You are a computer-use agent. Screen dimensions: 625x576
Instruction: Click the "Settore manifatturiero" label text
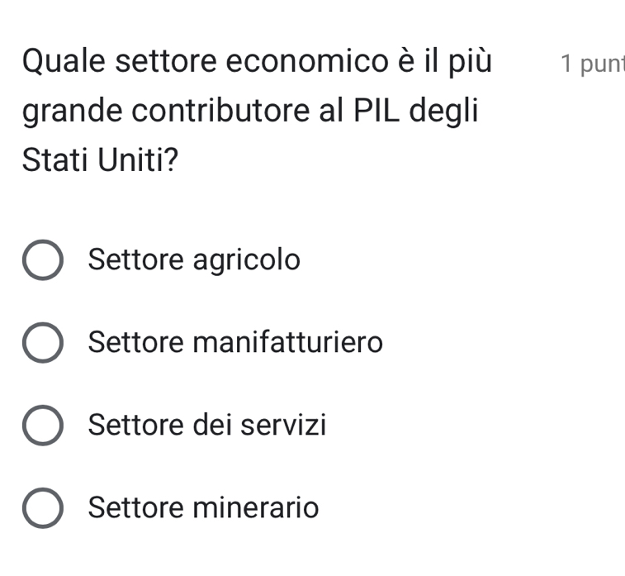(x=235, y=341)
